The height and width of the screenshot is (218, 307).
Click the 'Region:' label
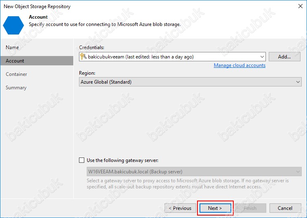pos(87,73)
